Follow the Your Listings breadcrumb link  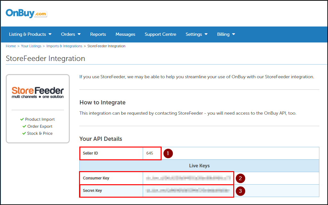coord(31,46)
